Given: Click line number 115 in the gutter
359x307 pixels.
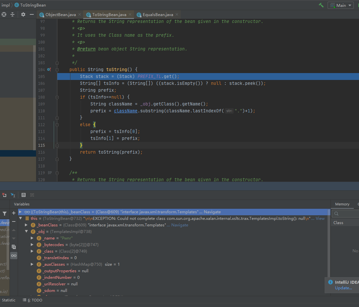Looking at the screenshot, I should 42,145.
